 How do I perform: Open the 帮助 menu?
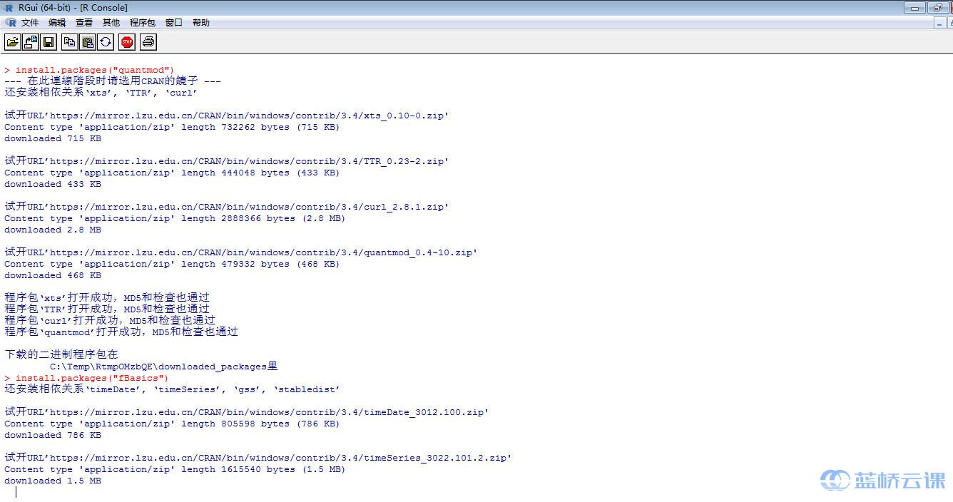pos(201,23)
